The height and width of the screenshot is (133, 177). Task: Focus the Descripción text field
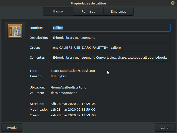pos(111,38)
